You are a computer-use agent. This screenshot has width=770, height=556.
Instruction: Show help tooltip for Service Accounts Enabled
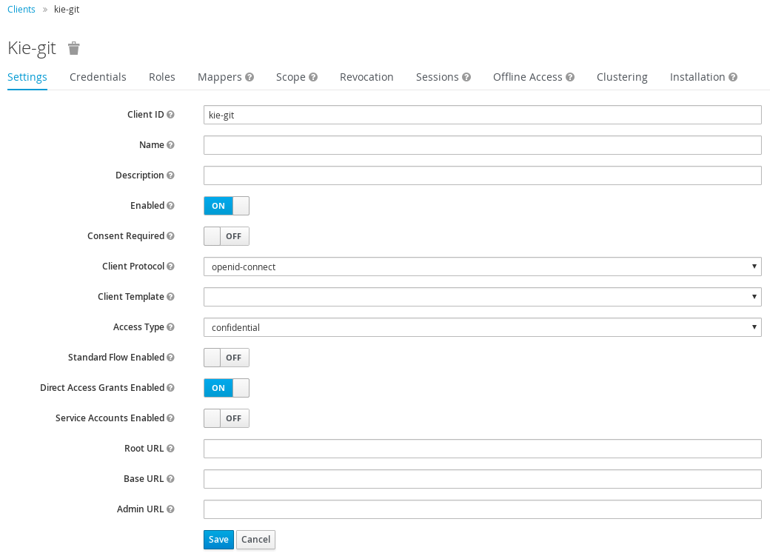[170, 418]
